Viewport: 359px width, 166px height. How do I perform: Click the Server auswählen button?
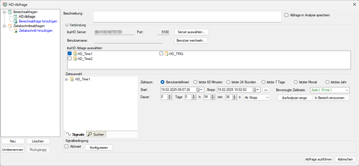tap(191, 32)
